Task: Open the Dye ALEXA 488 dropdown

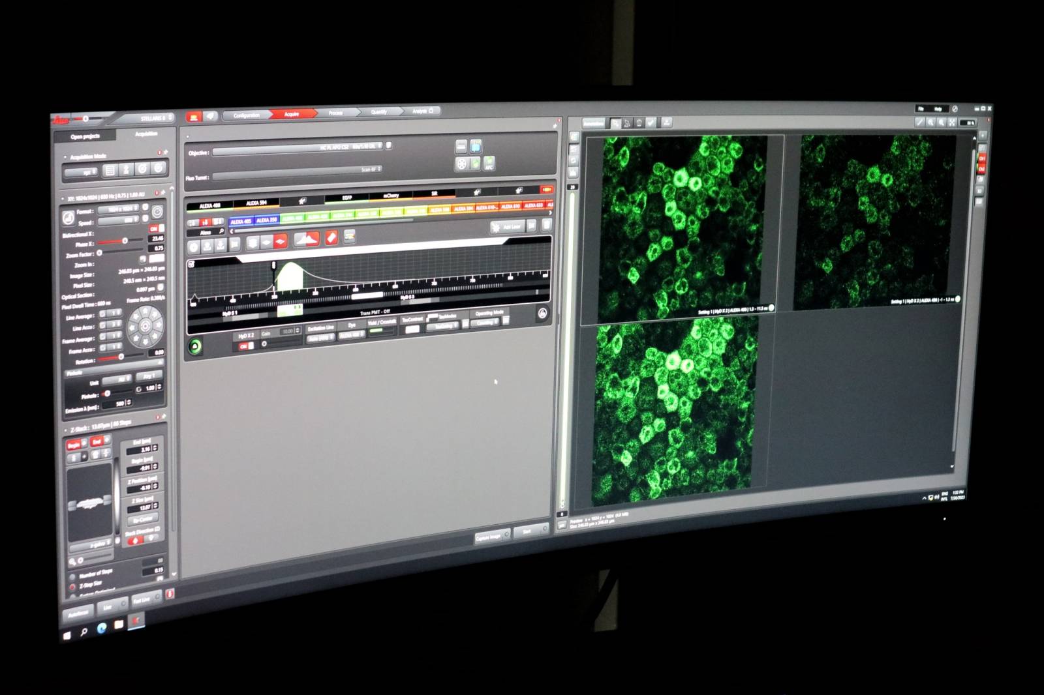Action: coord(352,334)
